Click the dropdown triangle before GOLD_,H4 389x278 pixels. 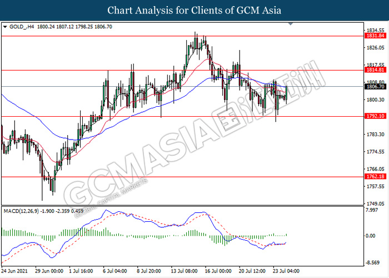click(5, 27)
